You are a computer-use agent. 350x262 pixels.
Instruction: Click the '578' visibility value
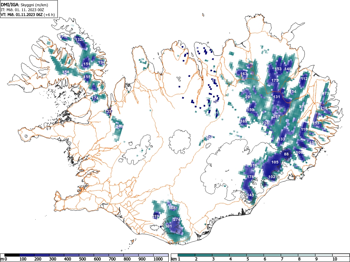[302, 107]
